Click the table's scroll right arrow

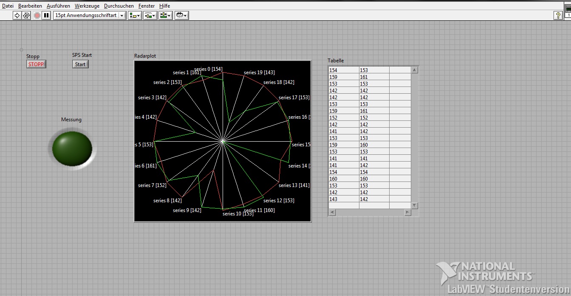[408, 212]
